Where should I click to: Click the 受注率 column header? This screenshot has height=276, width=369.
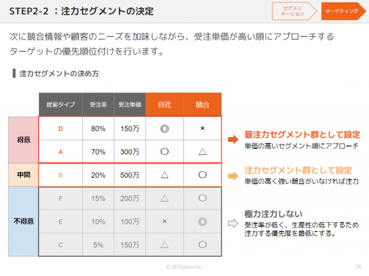(98, 105)
